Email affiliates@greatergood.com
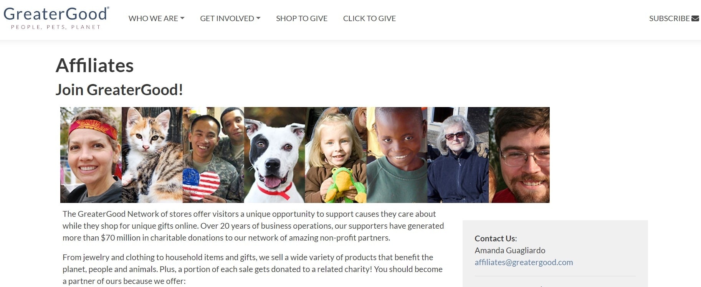Image resolution: width=701 pixels, height=287 pixels. (524, 262)
